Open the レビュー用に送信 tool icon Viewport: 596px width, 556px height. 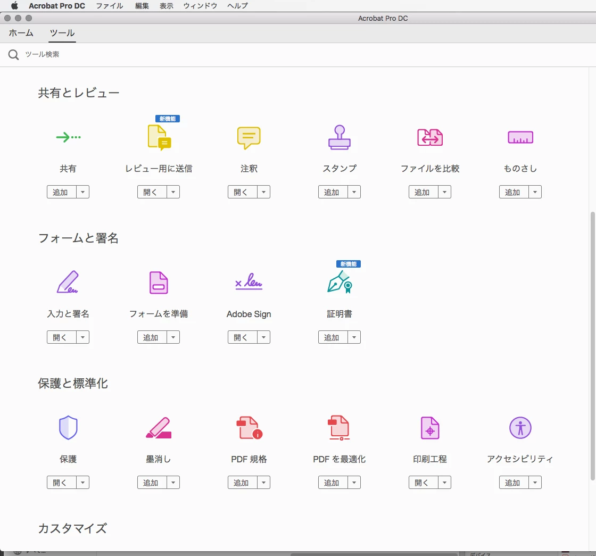159,138
